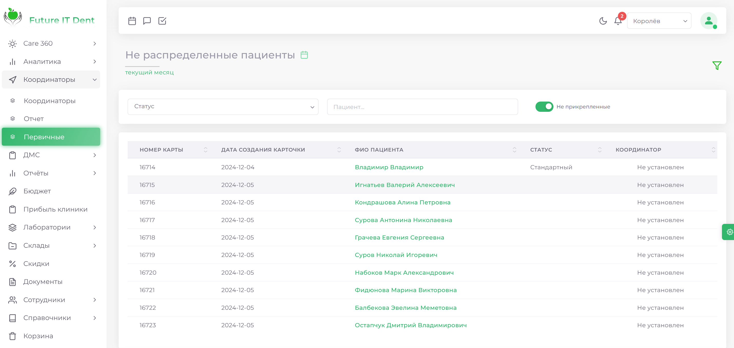The image size is (734, 348).
Task: Open the tasks checklist icon
Action: (162, 21)
